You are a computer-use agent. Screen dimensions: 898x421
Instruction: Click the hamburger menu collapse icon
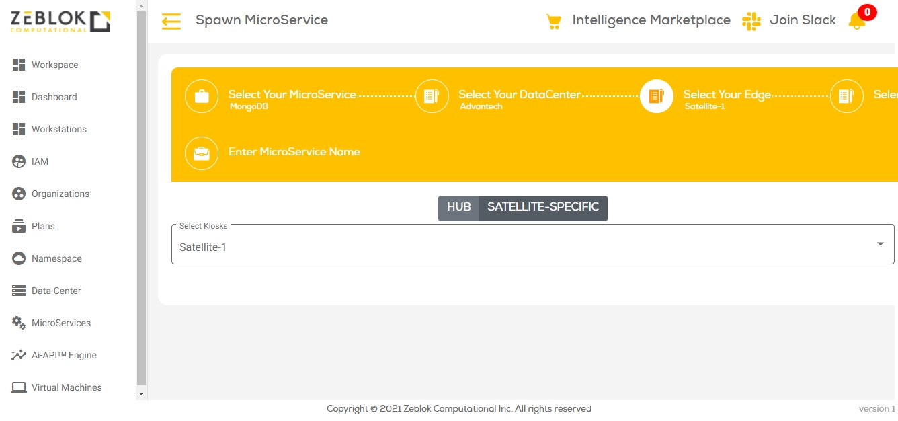[x=171, y=22]
